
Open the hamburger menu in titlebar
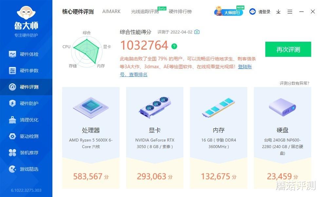pyautogui.click(x=290, y=11)
